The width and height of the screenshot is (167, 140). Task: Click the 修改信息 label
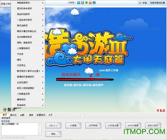click(x=6, y=121)
